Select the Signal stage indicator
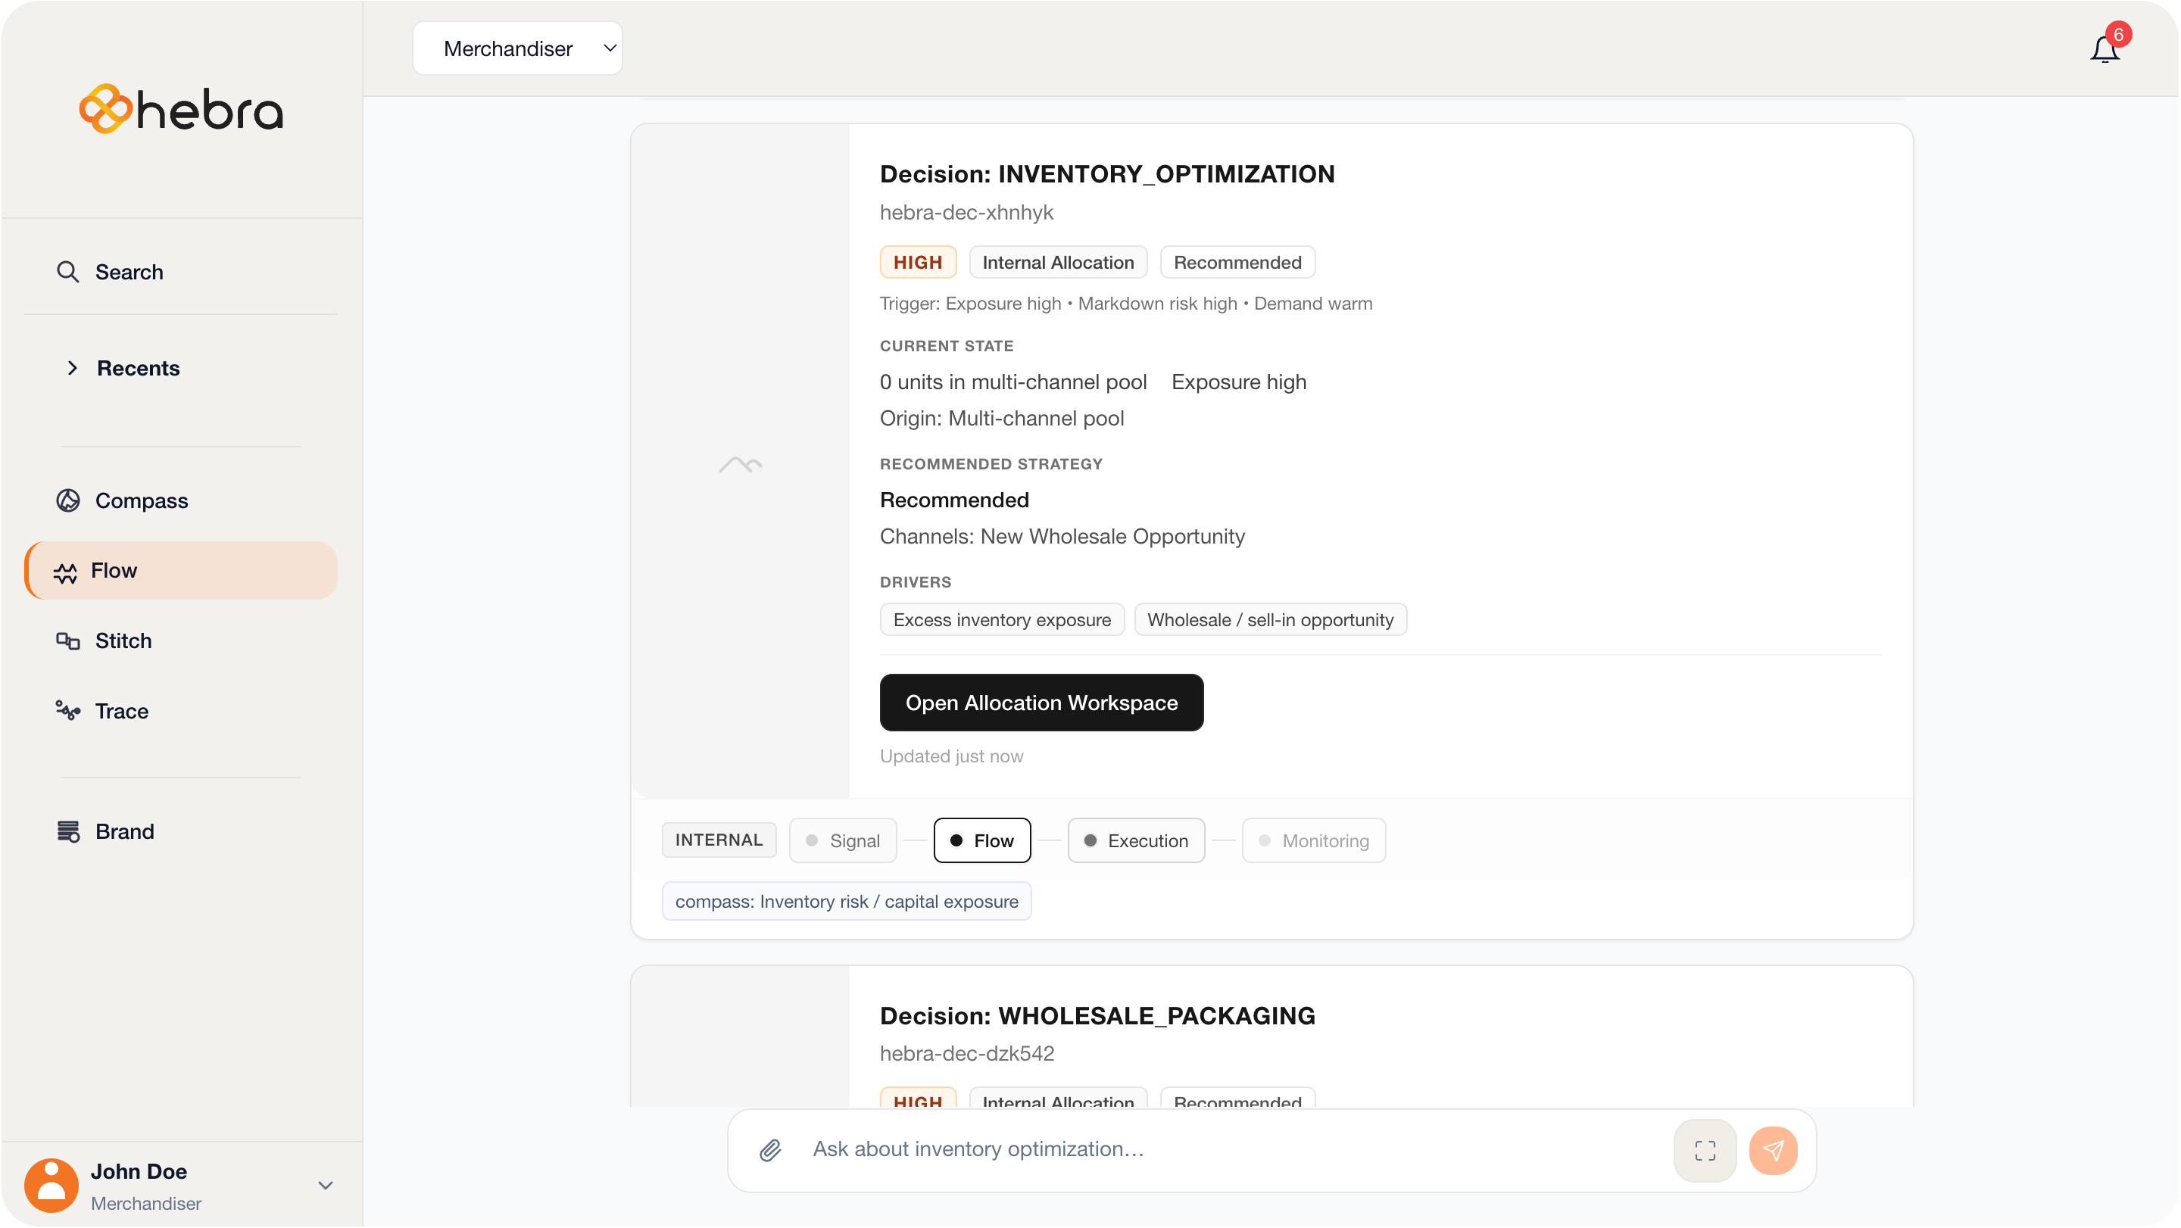 pos(842,840)
